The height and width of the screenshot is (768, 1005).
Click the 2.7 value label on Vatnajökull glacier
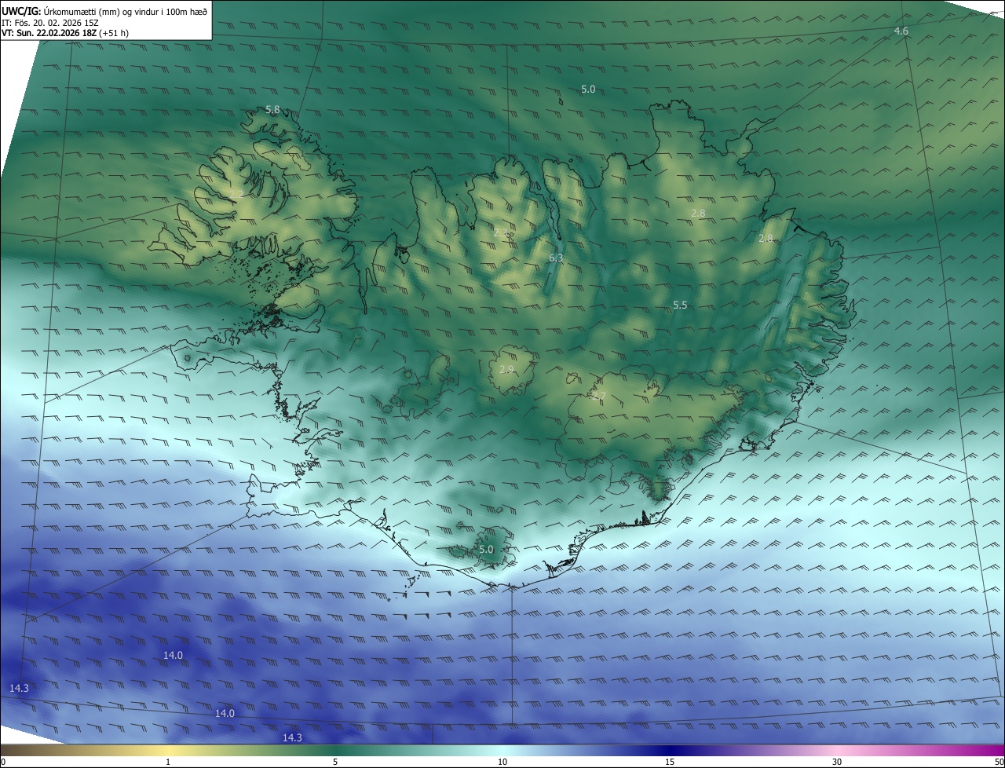(599, 396)
